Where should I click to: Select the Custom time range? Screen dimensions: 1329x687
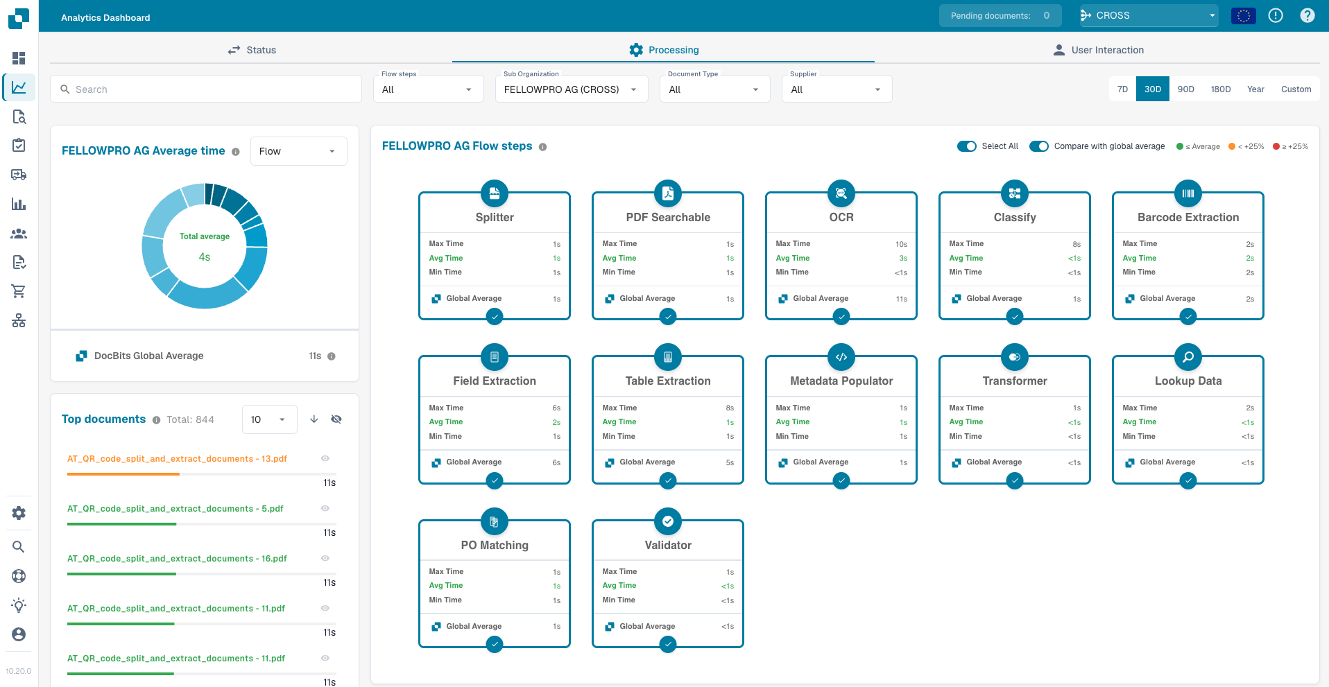click(1296, 89)
